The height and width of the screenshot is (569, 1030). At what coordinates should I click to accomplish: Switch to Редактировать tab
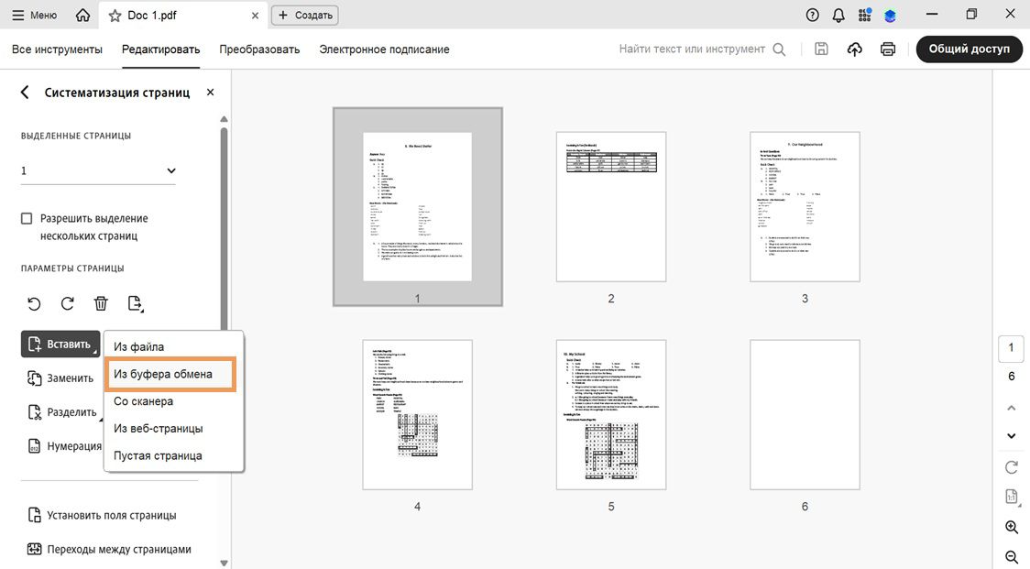161,49
